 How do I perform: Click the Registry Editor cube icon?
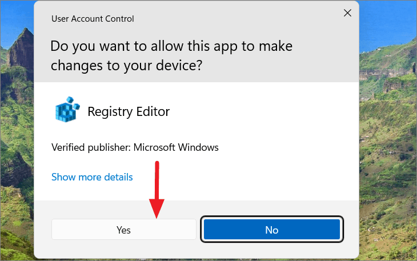(x=67, y=110)
